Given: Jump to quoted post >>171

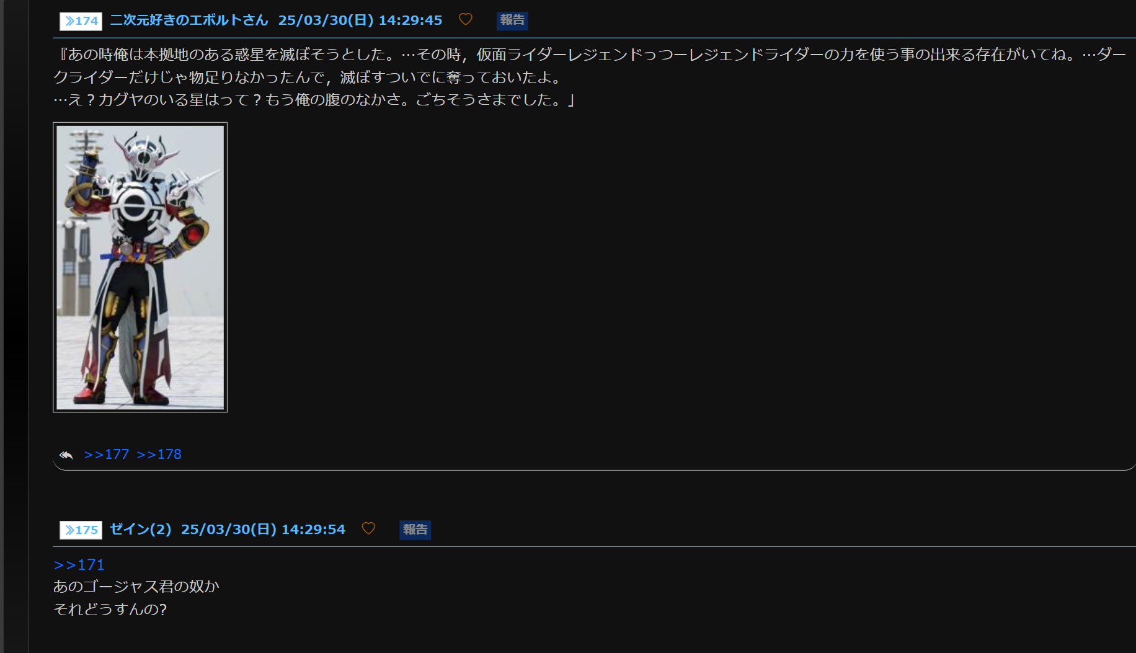Looking at the screenshot, I should 79,565.
